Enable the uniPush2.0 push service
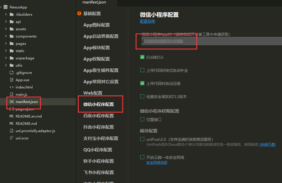Image resolution: width=282 pixels, height=183 pixels. click(x=142, y=139)
